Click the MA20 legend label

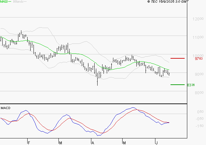[x=4, y=2]
